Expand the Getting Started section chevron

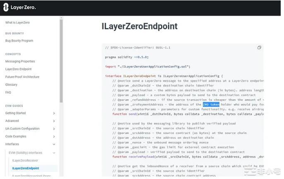54,113
